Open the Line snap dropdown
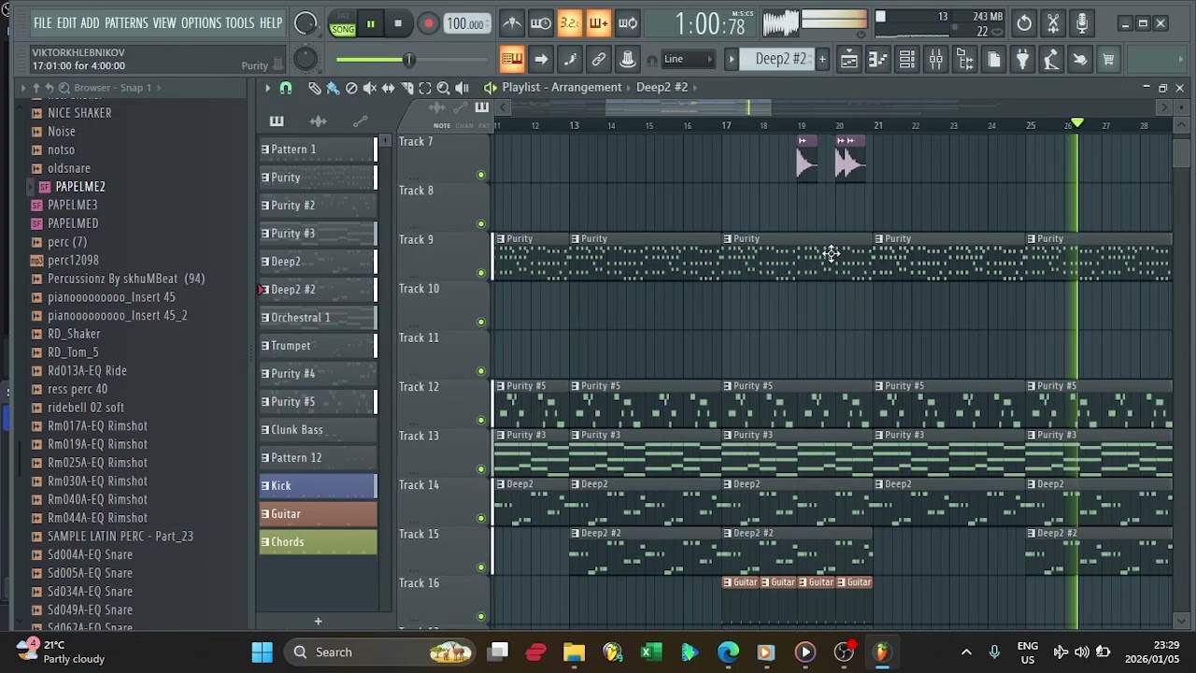This screenshot has width=1196, height=673. [688, 60]
